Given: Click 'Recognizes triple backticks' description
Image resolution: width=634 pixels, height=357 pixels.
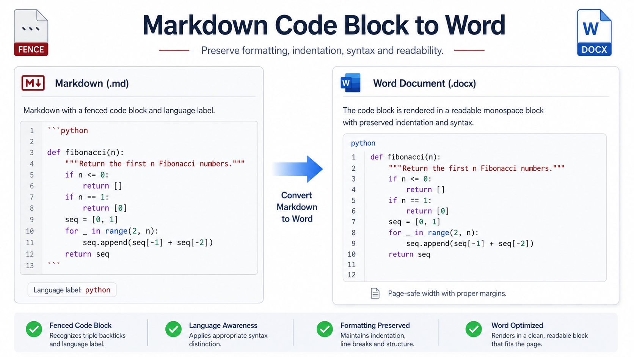Looking at the screenshot, I should [87, 340].
